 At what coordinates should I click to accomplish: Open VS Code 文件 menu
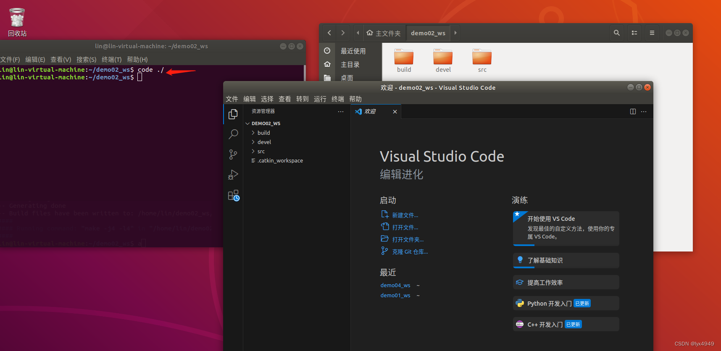click(232, 99)
